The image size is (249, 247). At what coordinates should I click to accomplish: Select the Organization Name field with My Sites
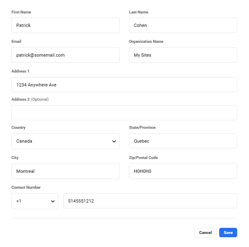coord(183,55)
